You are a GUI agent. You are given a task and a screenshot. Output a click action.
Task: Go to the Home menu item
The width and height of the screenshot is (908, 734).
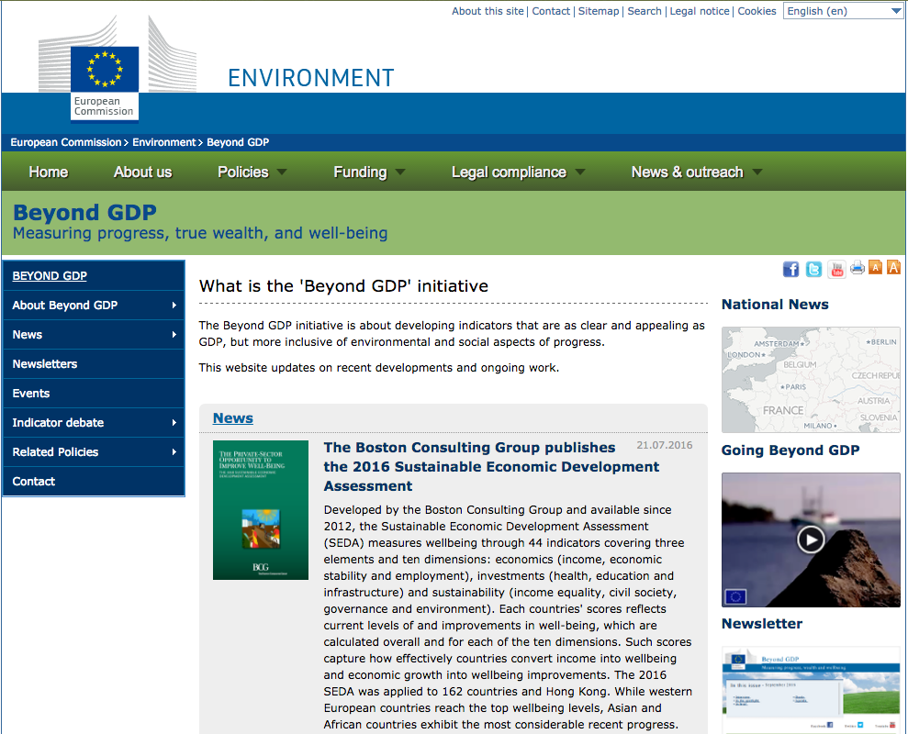(49, 172)
